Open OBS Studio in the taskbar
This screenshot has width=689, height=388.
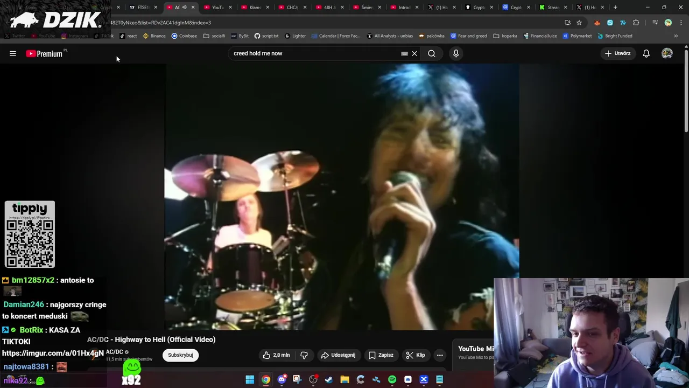point(313,379)
